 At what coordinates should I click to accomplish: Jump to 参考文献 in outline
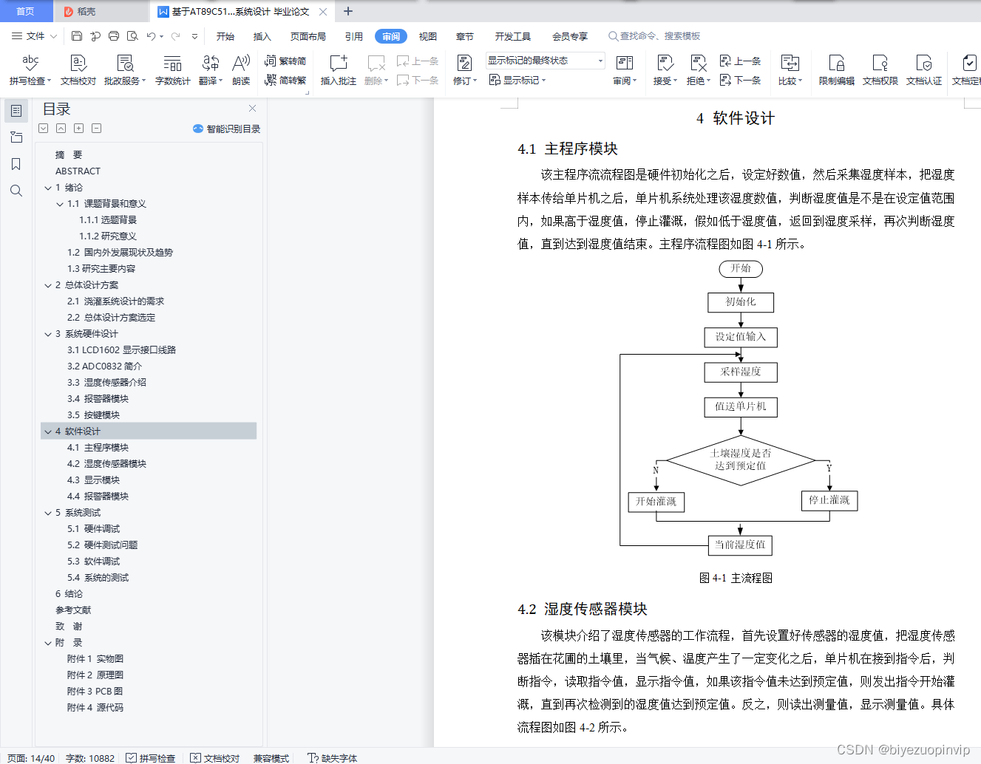pos(73,610)
